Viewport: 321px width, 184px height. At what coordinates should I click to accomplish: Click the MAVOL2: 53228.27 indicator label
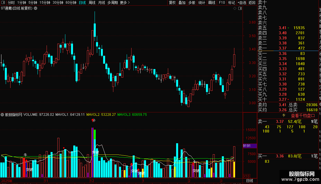tap(101, 115)
